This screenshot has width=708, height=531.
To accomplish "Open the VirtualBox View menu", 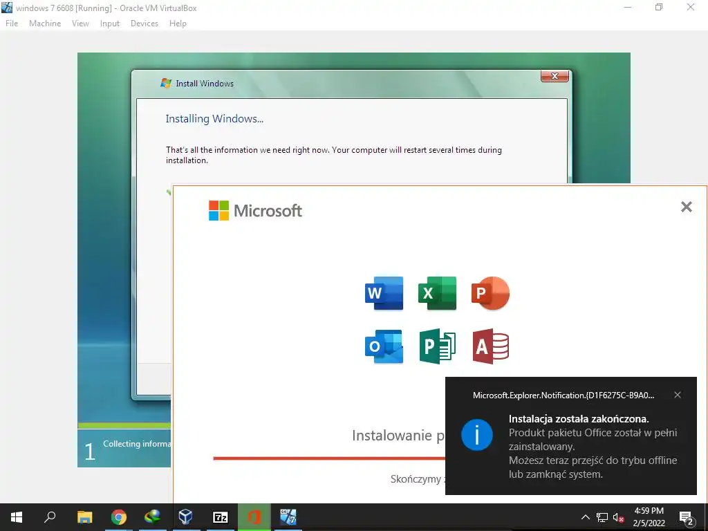I will 80,24.
